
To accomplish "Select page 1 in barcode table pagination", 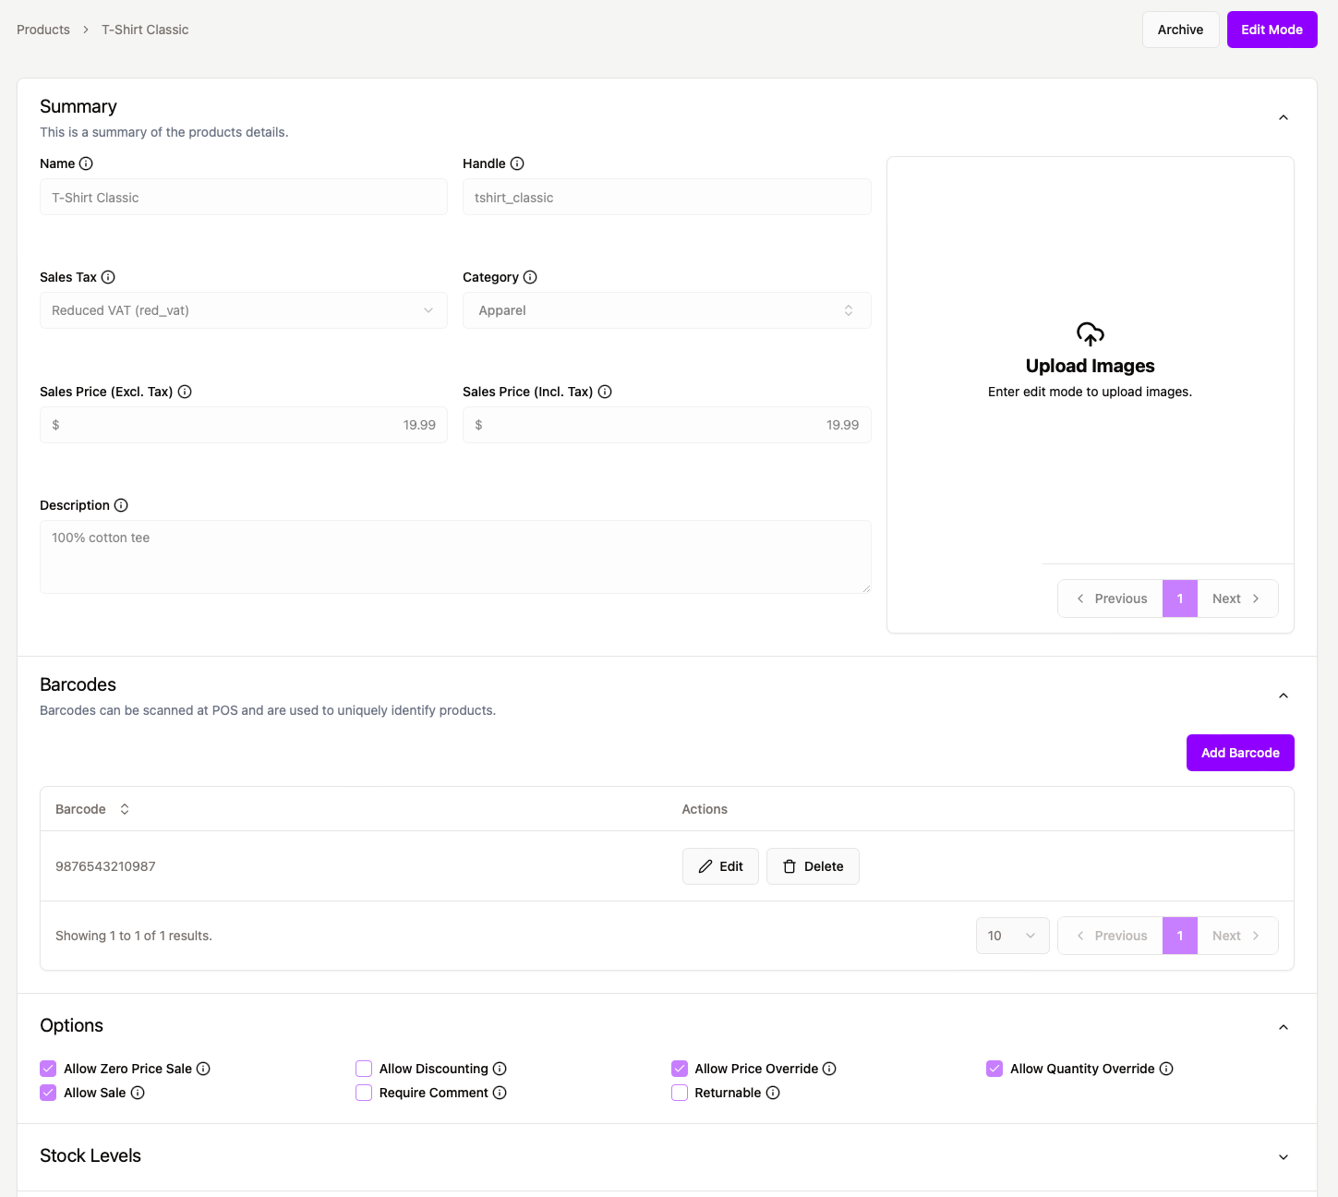I will 1179,936.
